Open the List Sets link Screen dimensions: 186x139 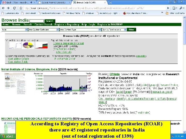160,99
